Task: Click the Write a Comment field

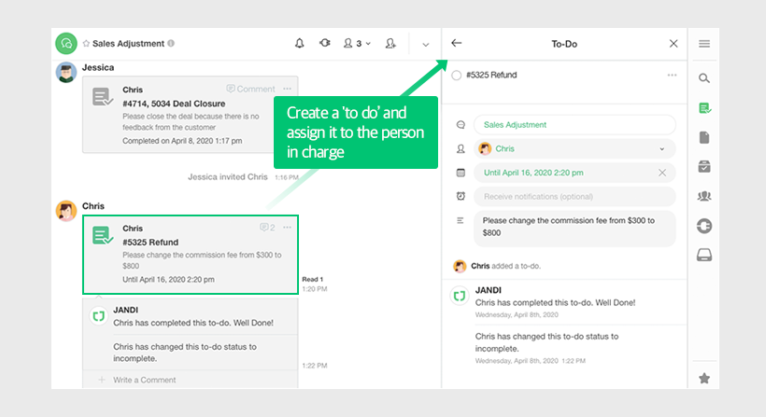Action: 145,380
